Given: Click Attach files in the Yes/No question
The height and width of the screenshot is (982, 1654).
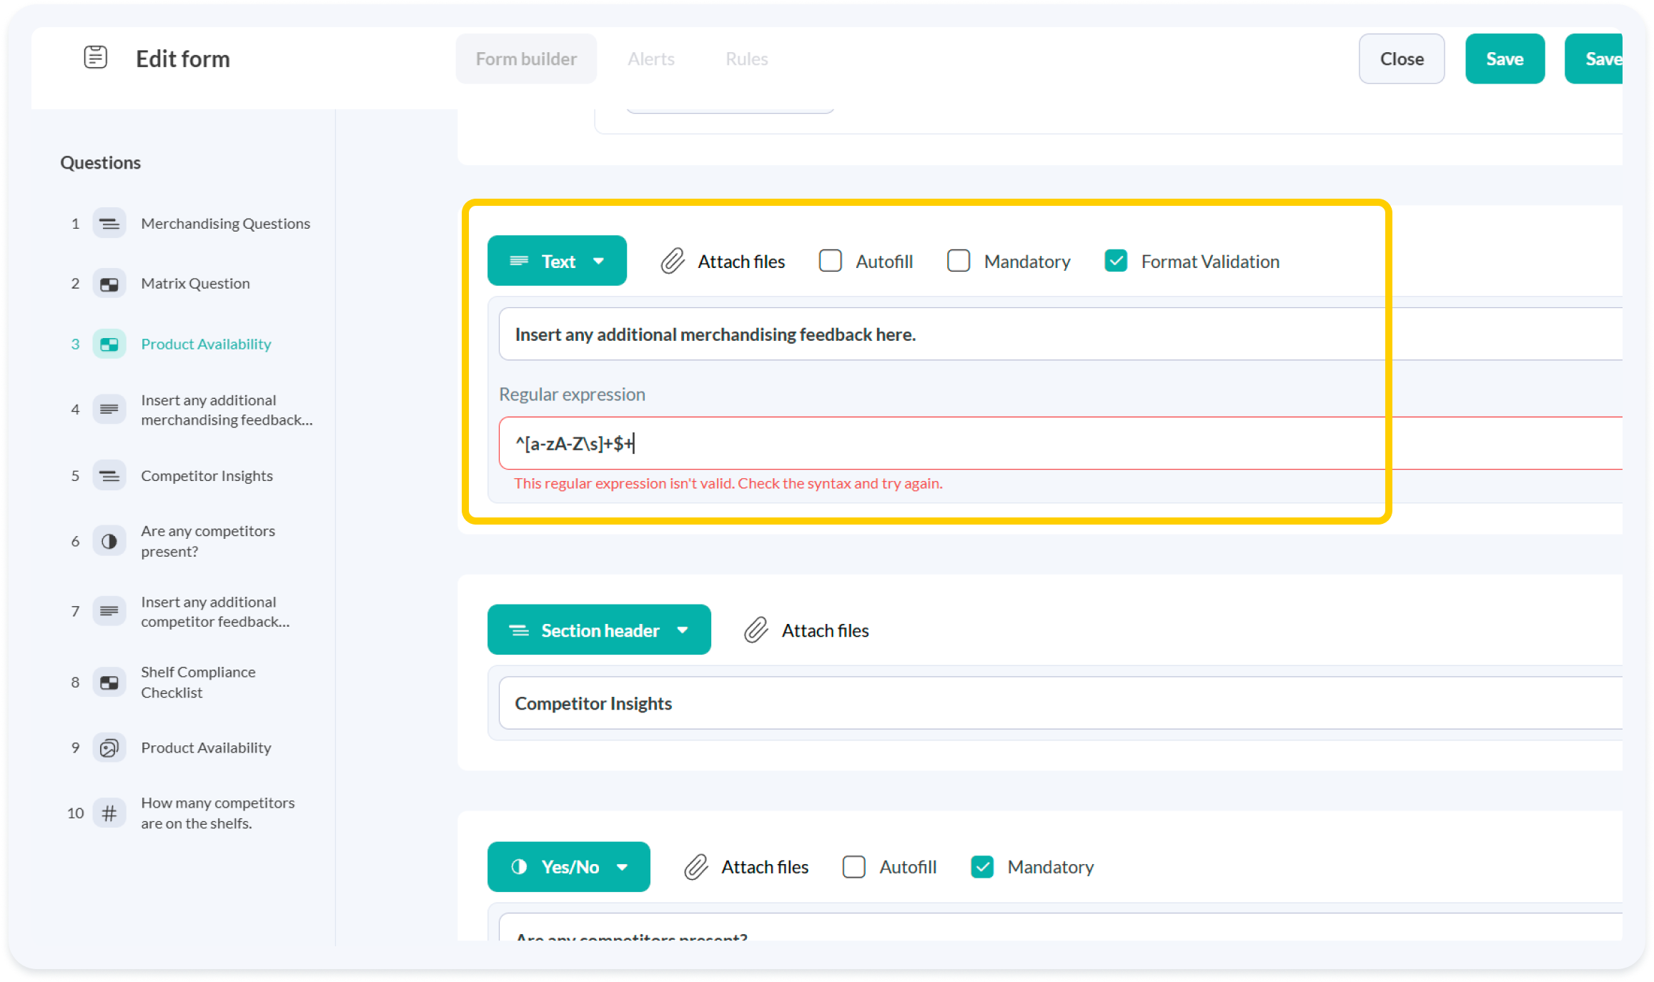Looking at the screenshot, I should coord(765,867).
